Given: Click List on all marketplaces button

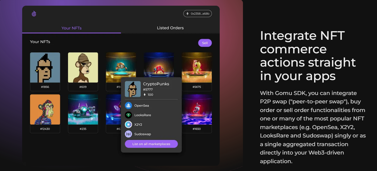Looking at the screenshot, I should click(151, 144).
